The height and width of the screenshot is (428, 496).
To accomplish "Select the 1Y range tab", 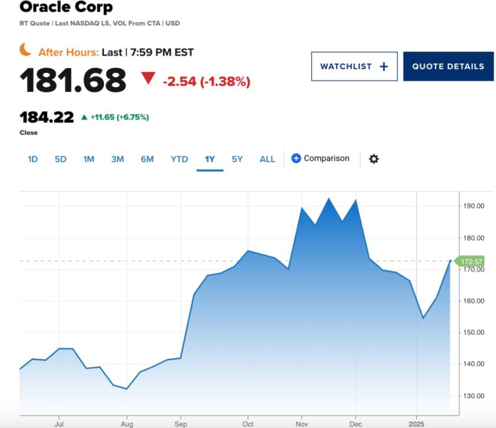I will [210, 159].
